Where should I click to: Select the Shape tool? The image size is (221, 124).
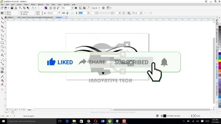click(2, 22)
